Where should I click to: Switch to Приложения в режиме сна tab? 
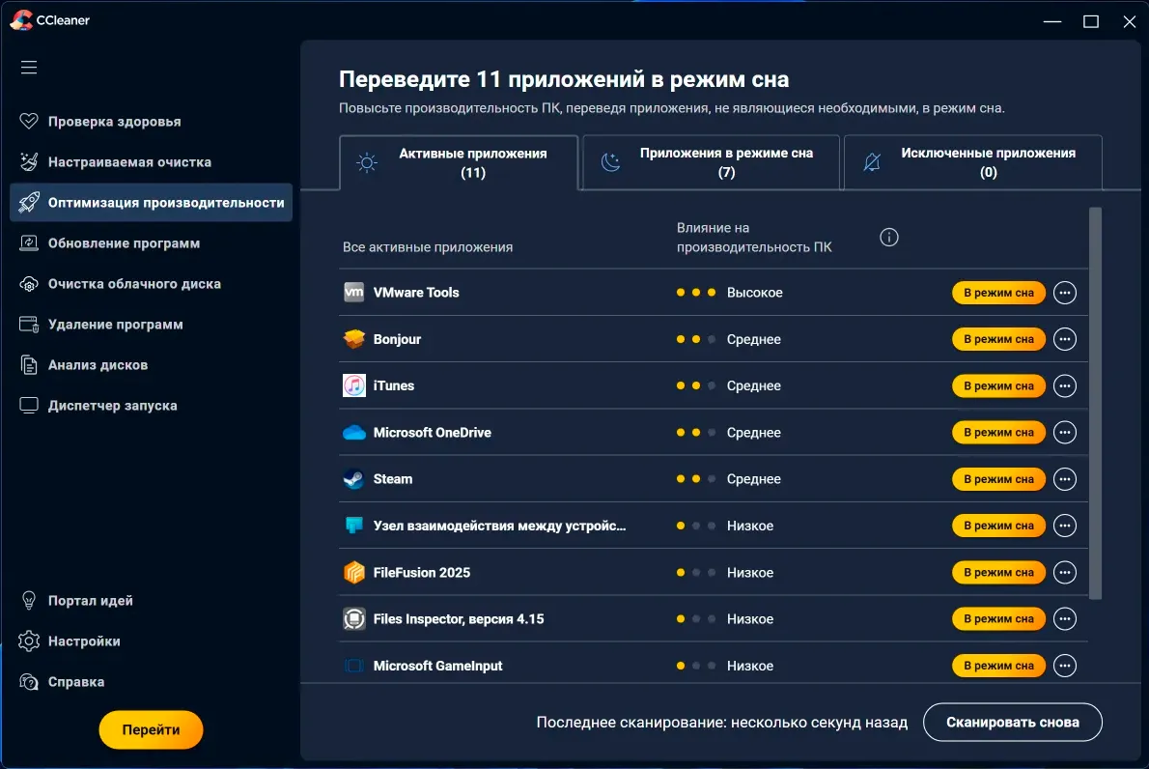pos(711,162)
